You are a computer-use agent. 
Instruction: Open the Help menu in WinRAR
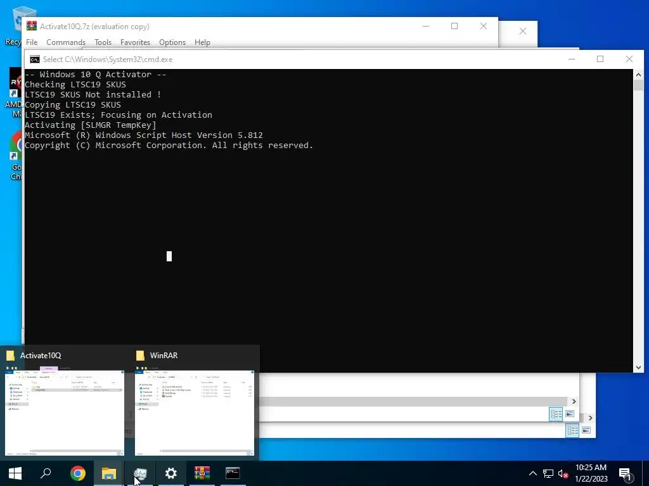(202, 42)
